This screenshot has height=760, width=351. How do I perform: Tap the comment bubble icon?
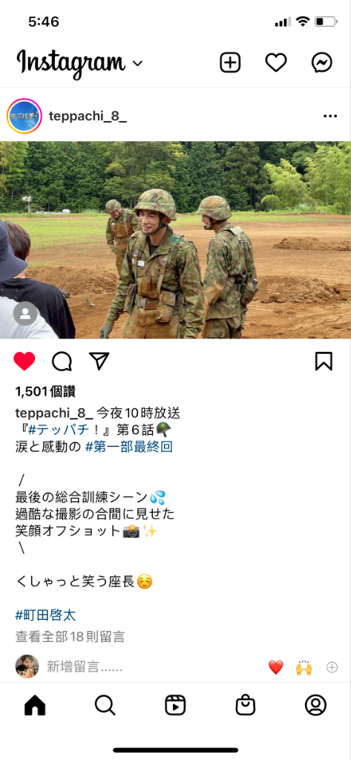(x=62, y=361)
